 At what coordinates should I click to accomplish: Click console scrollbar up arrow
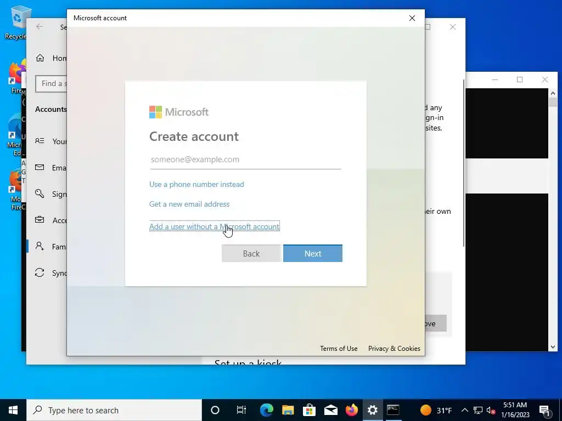tap(553, 93)
